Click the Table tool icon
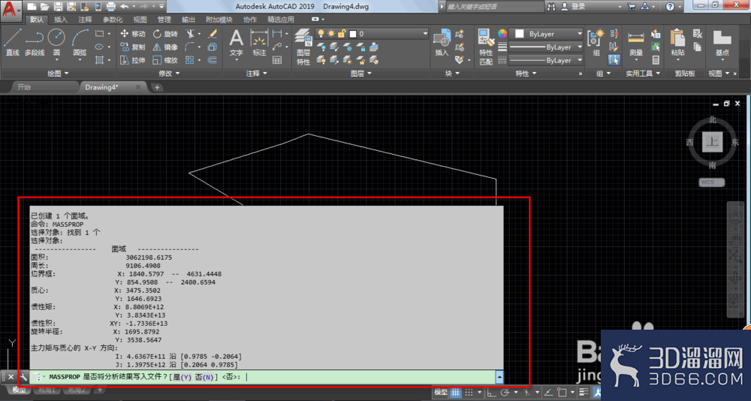751x401 pixels. pyautogui.click(x=277, y=60)
